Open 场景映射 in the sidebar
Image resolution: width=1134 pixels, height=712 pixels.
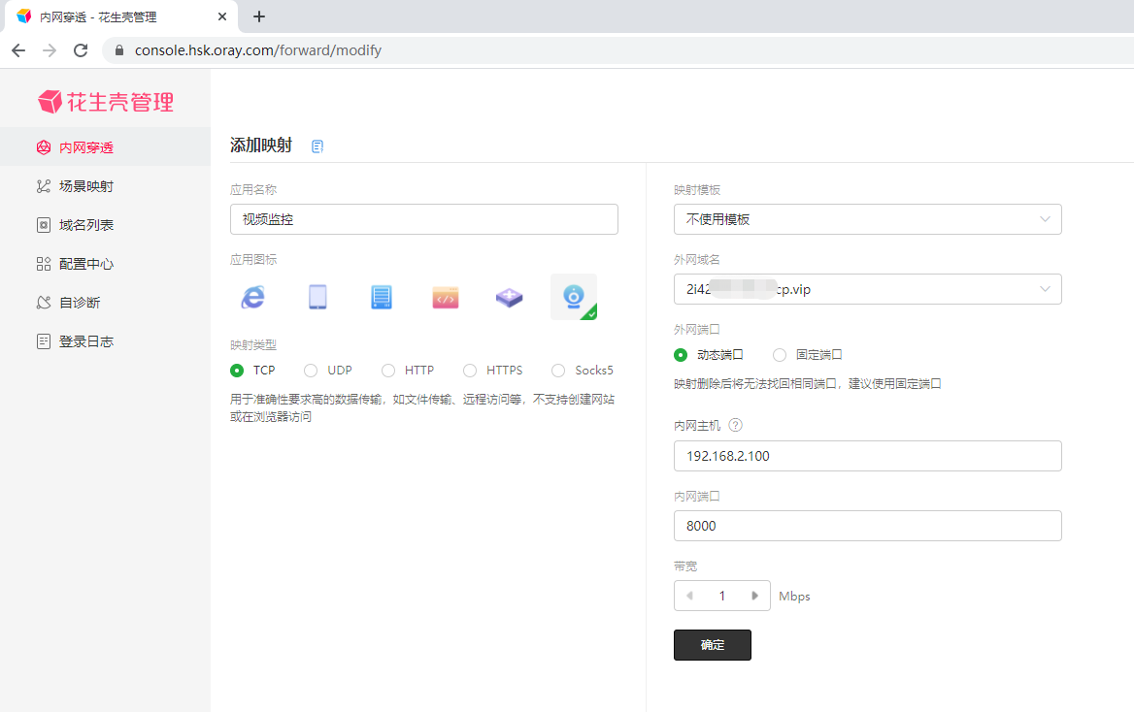[105, 186]
